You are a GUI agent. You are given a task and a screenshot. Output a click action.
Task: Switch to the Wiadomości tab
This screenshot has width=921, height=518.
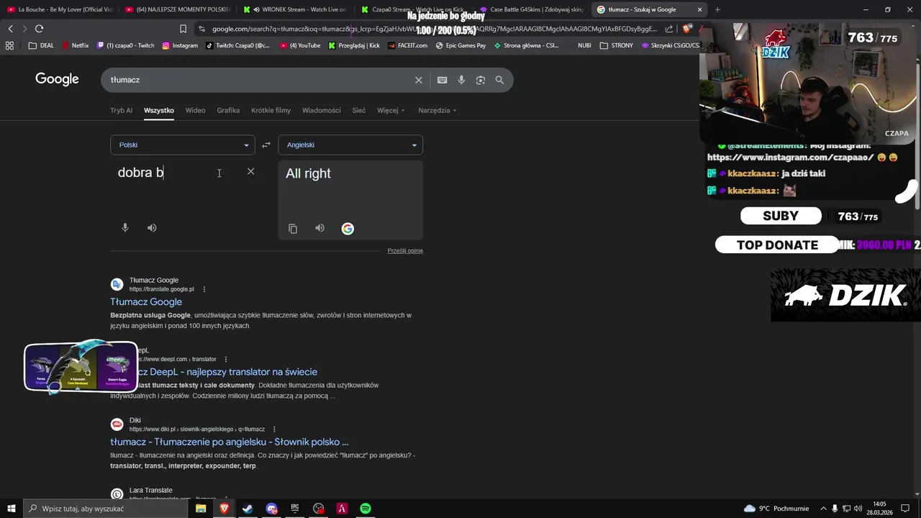coord(322,110)
